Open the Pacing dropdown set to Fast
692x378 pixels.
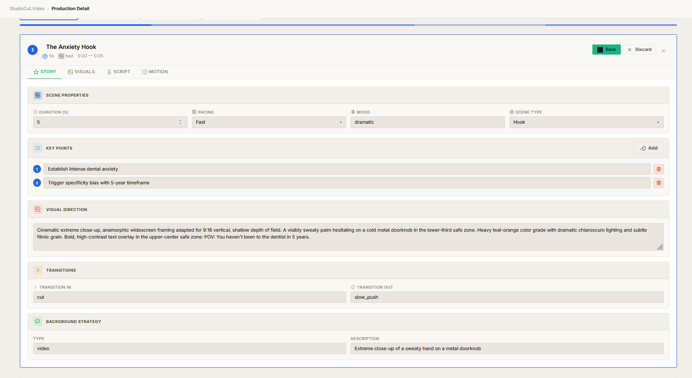click(269, 122)
